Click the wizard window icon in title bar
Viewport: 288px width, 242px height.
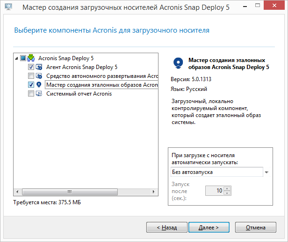8,7
